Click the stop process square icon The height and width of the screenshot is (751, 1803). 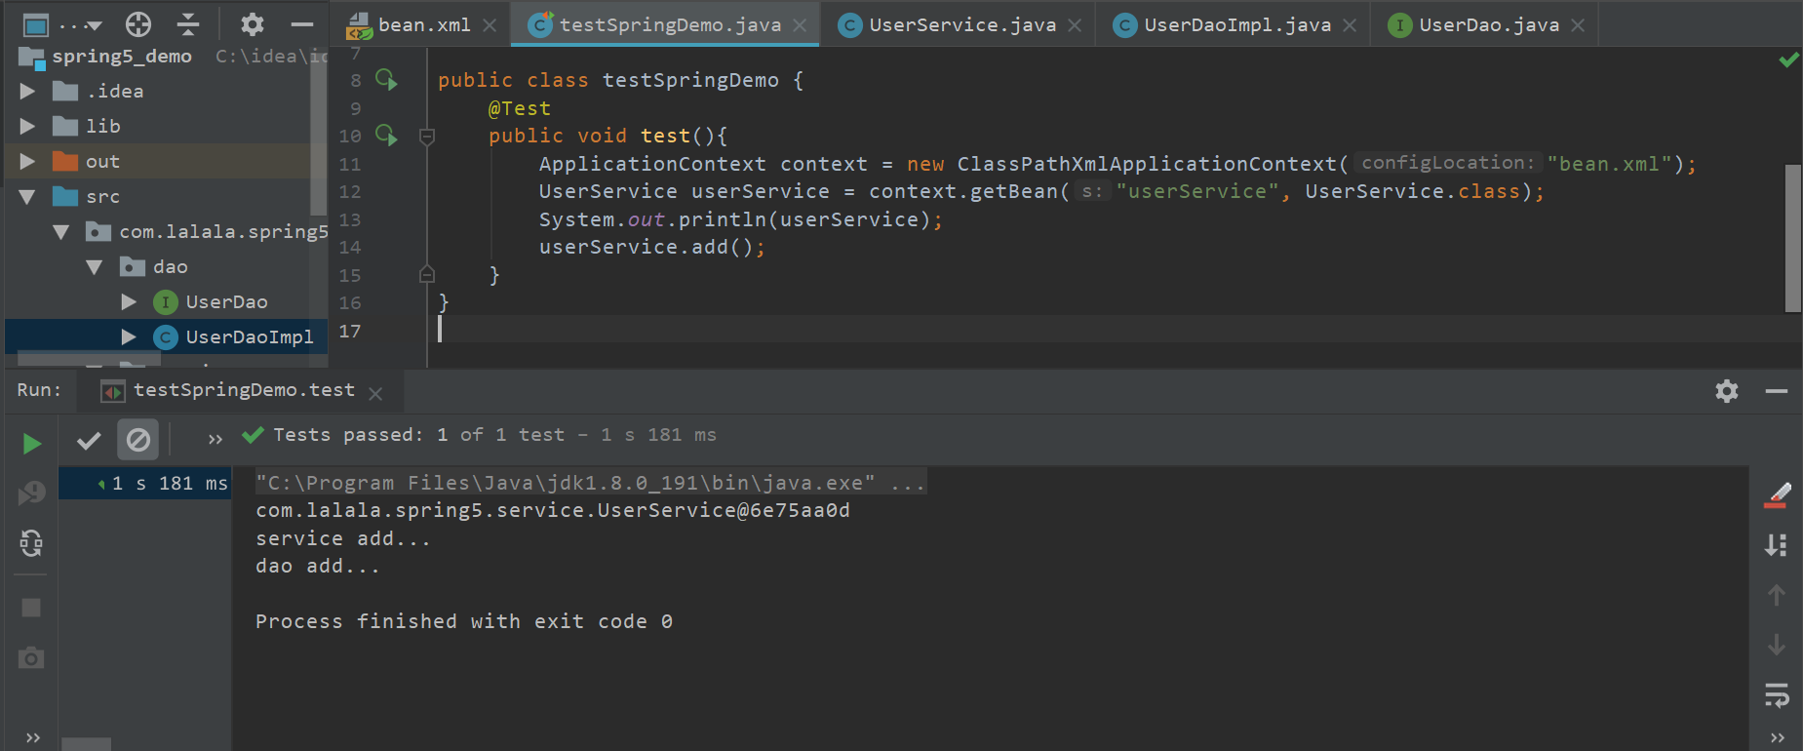(31, 608)
